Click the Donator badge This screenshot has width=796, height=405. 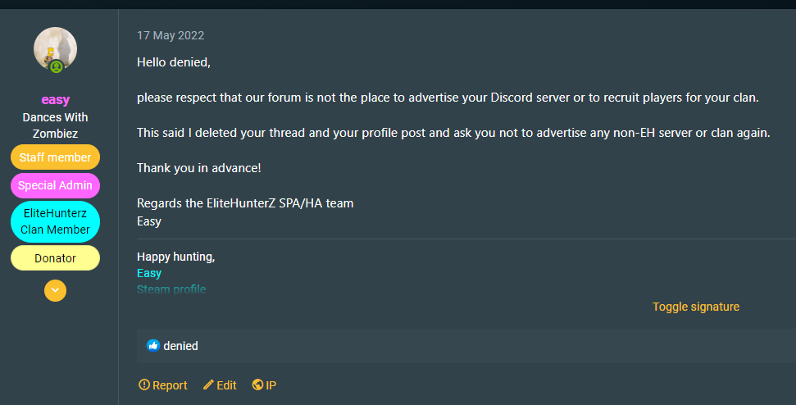[x=55, y=258]
